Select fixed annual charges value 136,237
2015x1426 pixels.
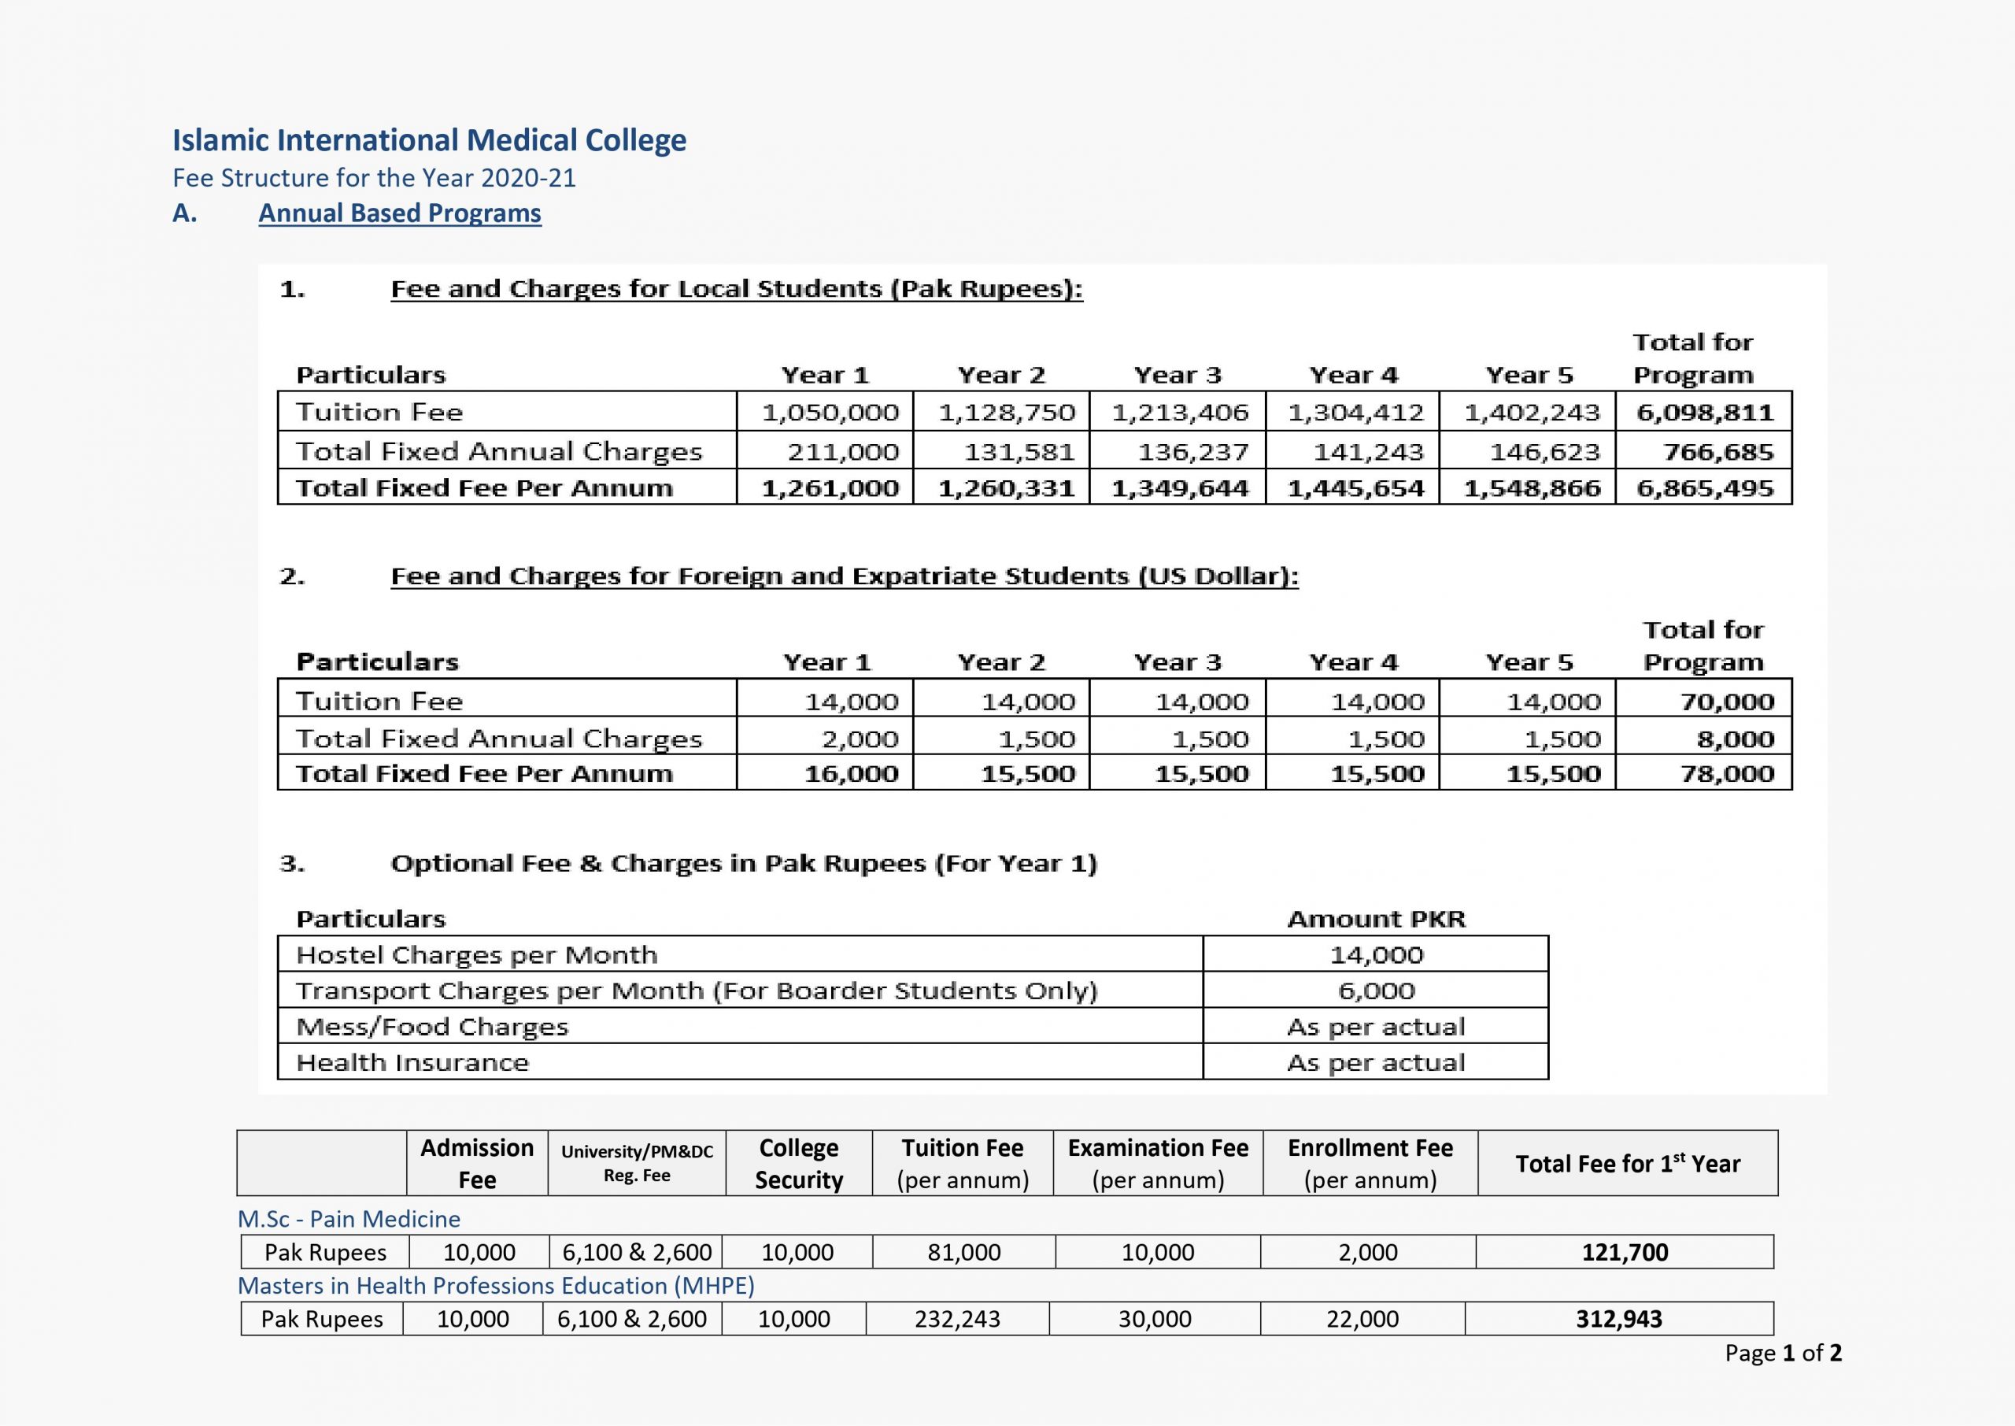tap(1193, 451)
